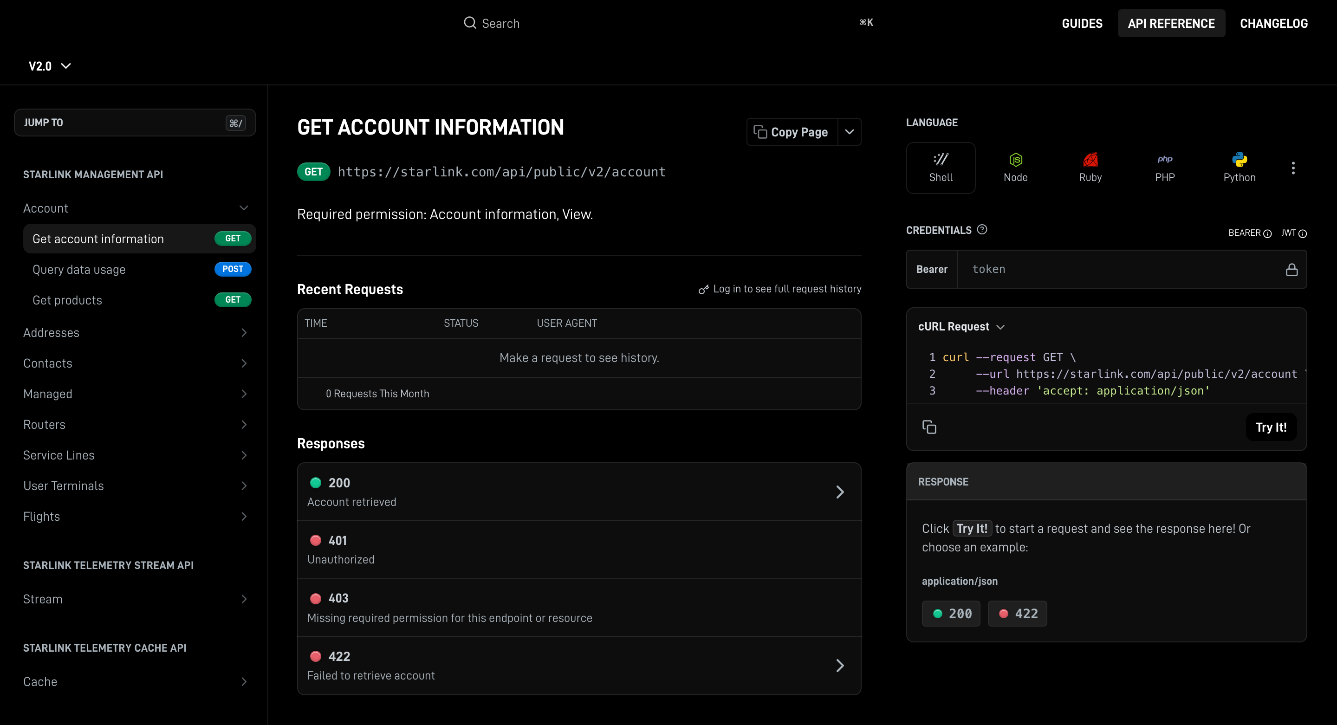Click the Copy Page clipboard icon
The width and height of the screenshot is (1337, 725).
coord(760,132)
